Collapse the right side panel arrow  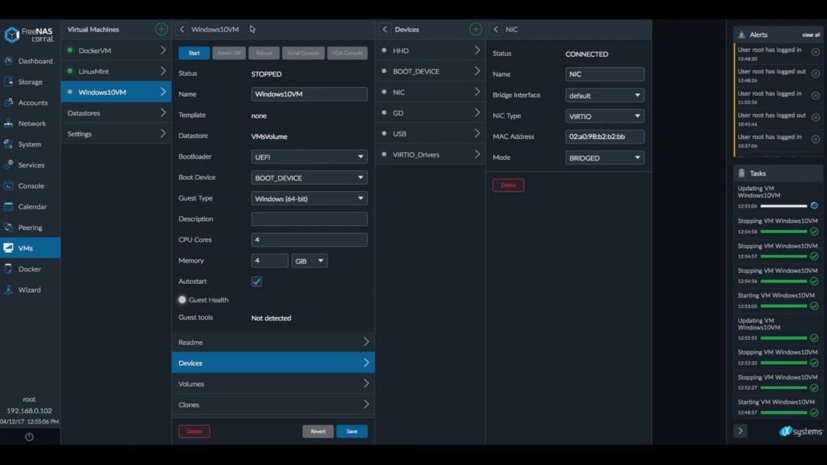tap(740, 431)
